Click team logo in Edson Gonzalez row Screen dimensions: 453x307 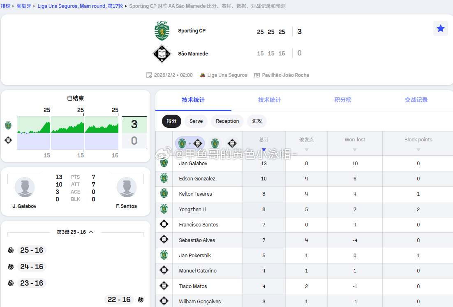click(x=164, y=178)
